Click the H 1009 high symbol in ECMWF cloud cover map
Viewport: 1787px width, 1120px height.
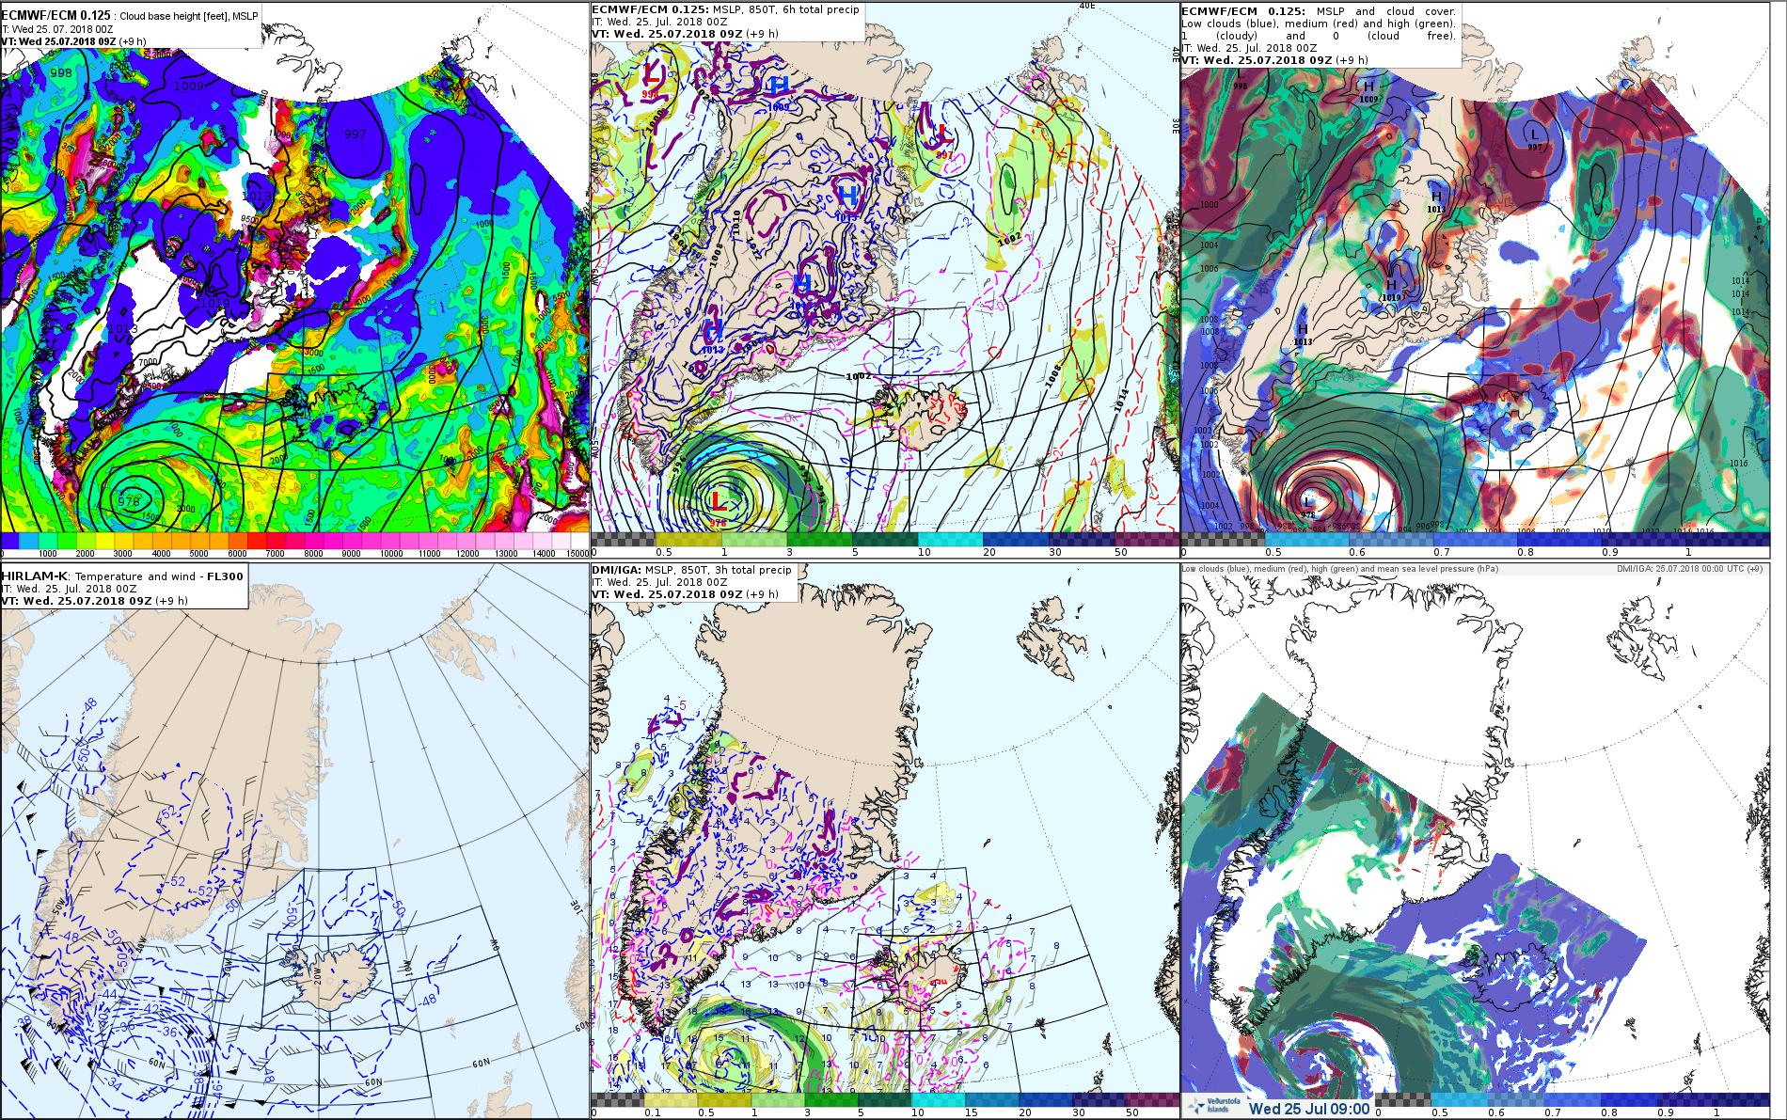pyautogui.click(x=1368, y=90)
